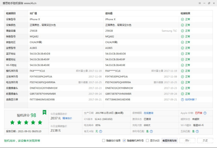Click the help icon beside 有无卡贴
217x148 pixels.
[x=101, y=132]
